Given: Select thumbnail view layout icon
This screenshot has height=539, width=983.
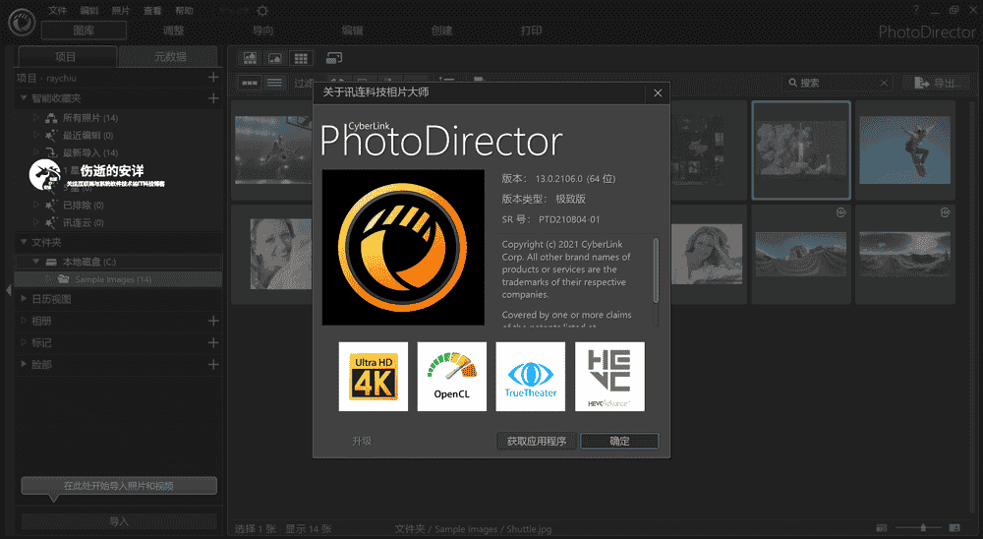Looking at the screenshot, I should [x=250, y=83].
